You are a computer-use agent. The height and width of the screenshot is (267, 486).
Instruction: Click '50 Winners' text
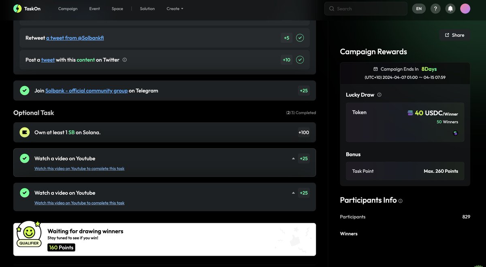click(x=447, y=122)
